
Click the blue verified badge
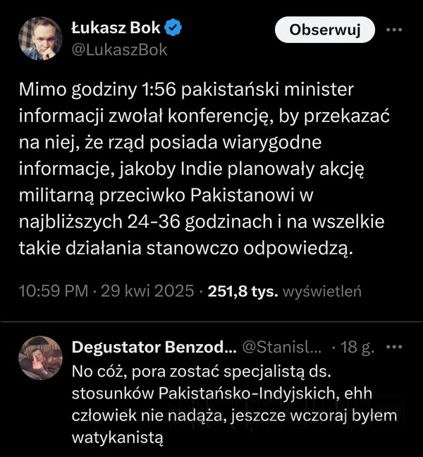click(175, 28)
